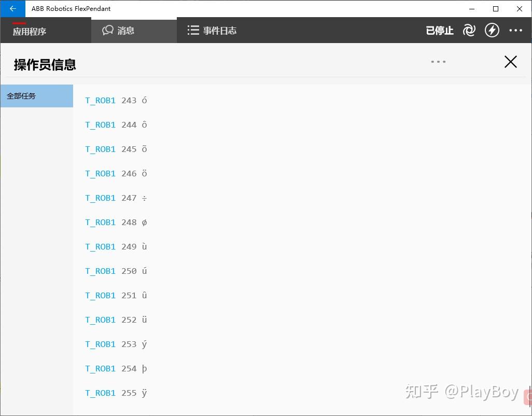Click the lightning bolt motors icon

coord(492,30)
